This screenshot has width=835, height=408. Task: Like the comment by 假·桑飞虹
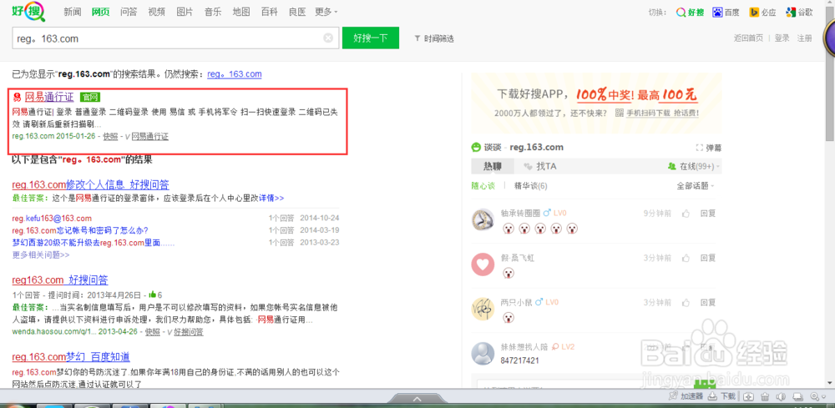[x=686, y=258]
